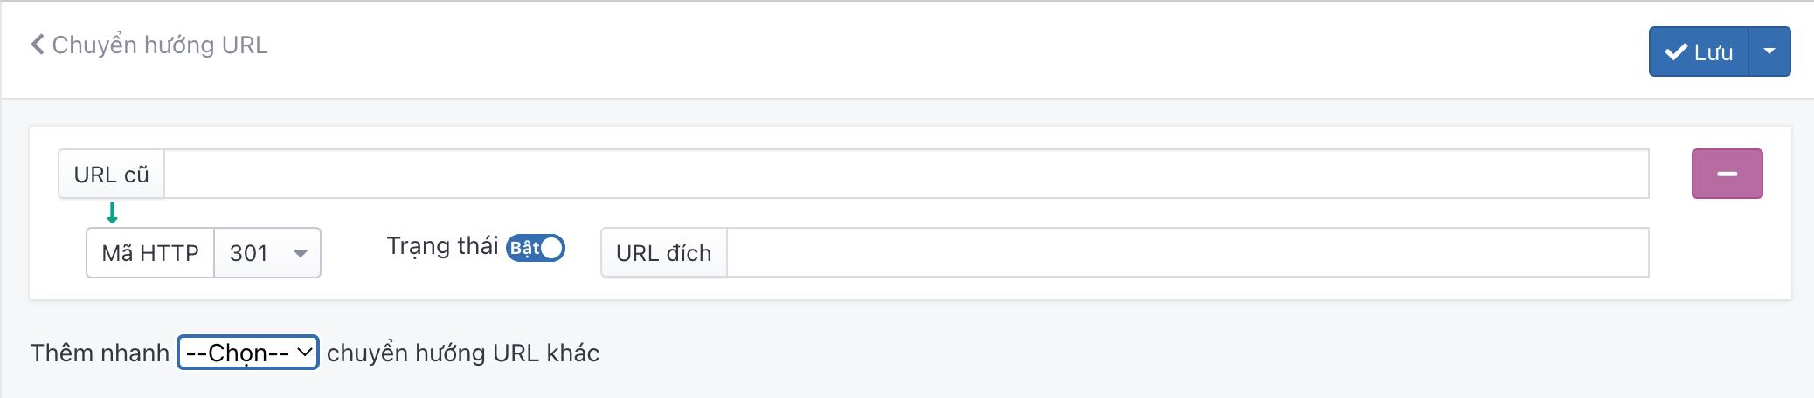This screenshot has height=398, width=1814.
Task: Click the URL đích label addon
Action: coord(663,253)
